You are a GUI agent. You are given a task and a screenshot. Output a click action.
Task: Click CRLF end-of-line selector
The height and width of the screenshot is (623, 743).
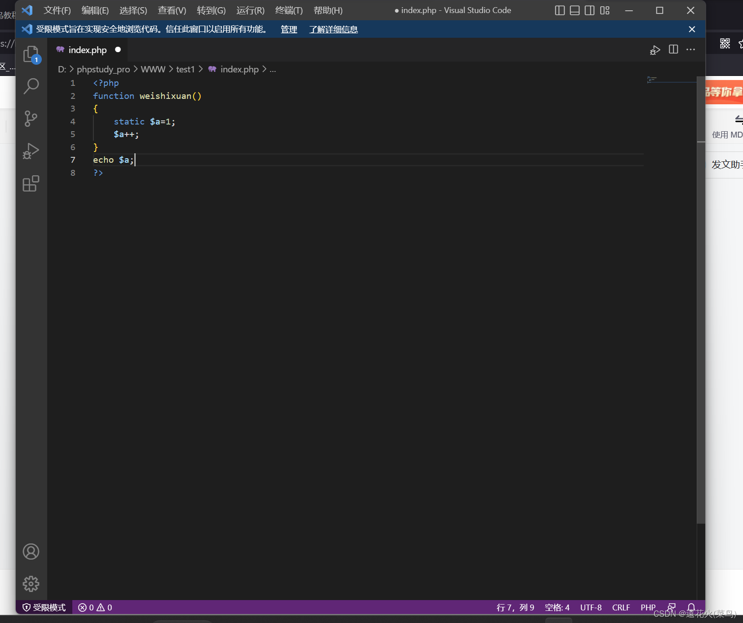coord(621,607)
